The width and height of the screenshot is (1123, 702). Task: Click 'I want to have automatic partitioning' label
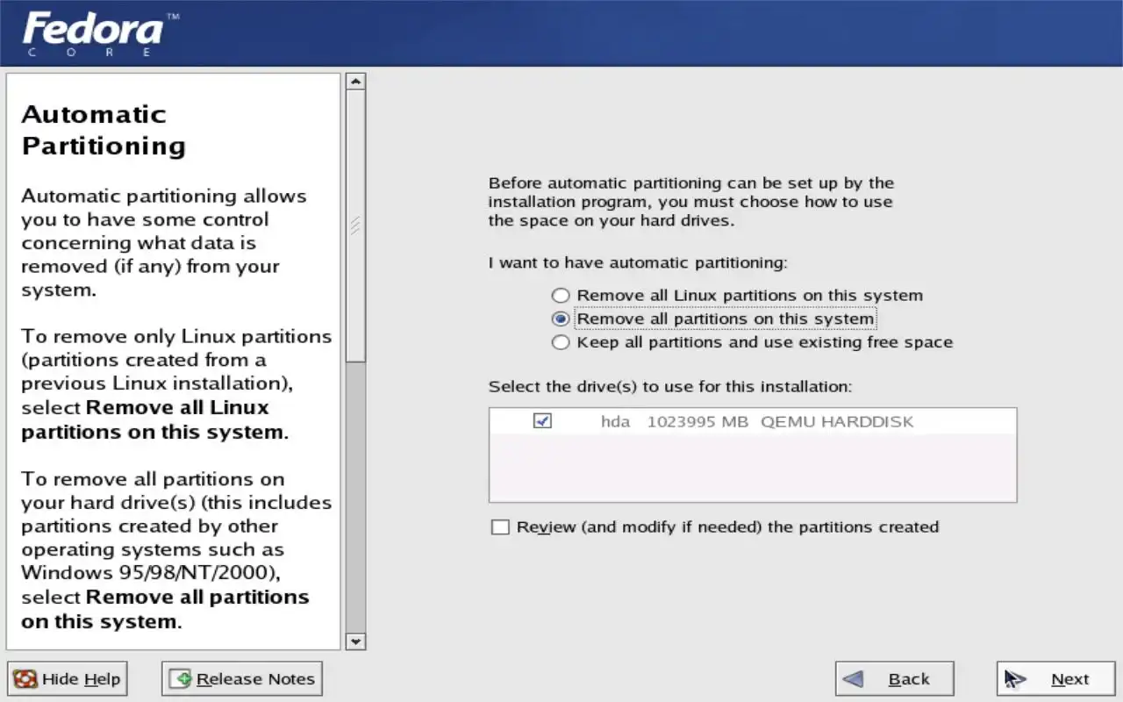click(x=638, y=262)
